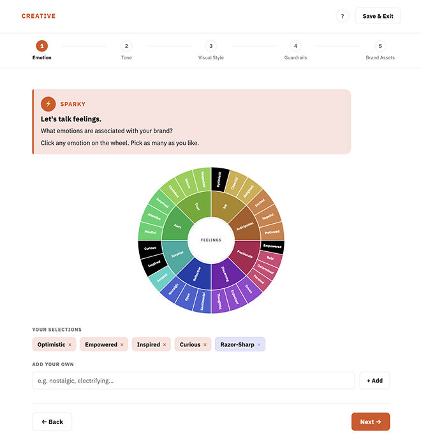Focus the Add Your Own text field
This screenshot has width=421, height=440.
193,381
